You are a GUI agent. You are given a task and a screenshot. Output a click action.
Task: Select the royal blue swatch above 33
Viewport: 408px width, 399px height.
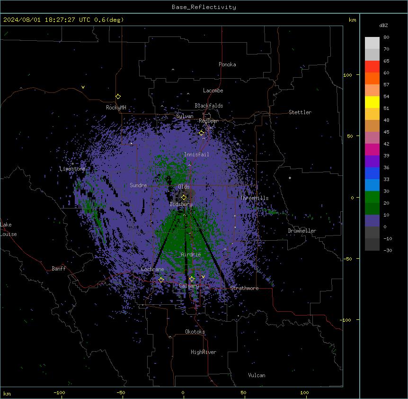click(372, 173)
